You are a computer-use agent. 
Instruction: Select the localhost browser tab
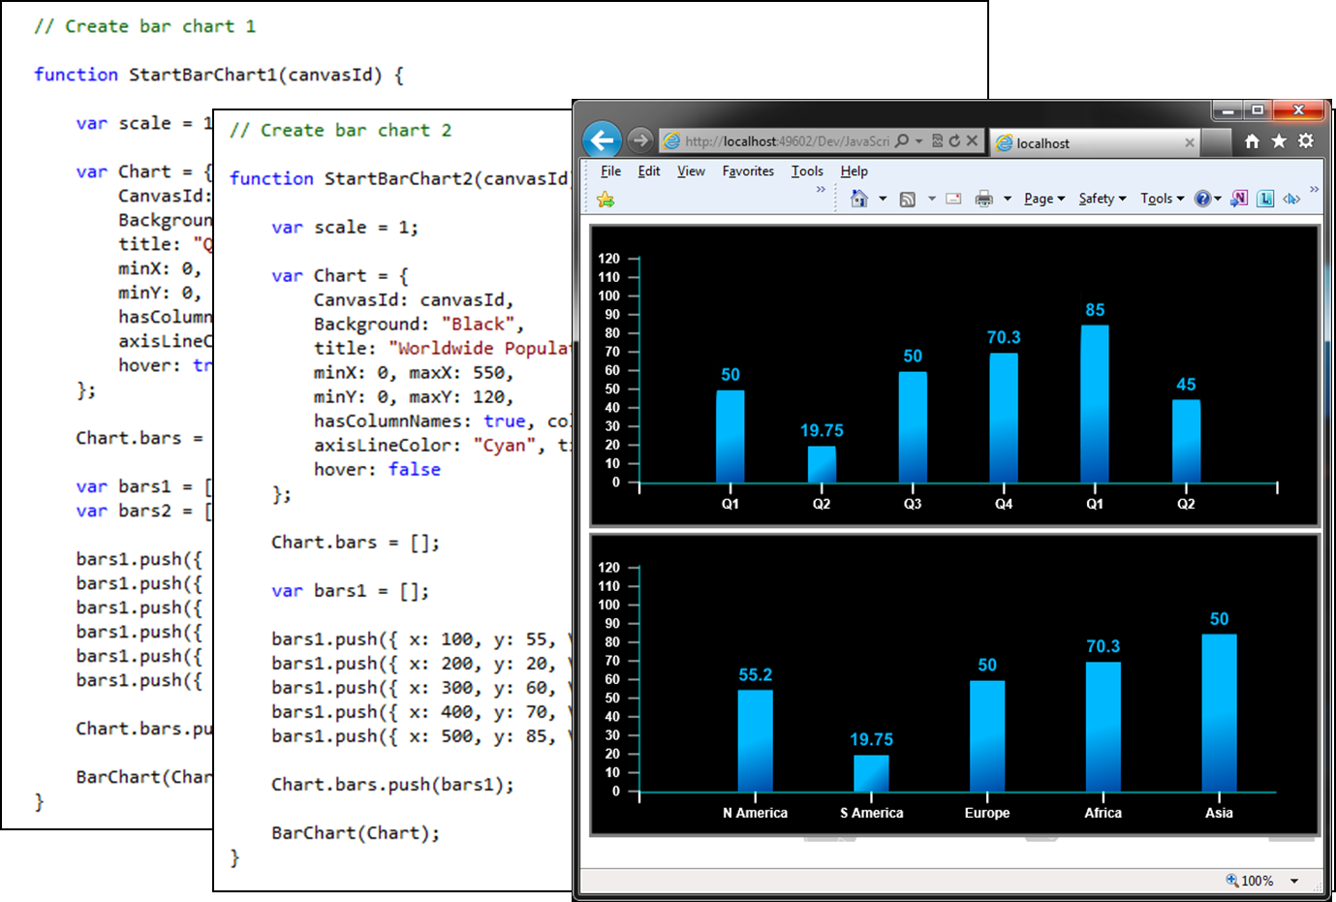[1095, 143]
